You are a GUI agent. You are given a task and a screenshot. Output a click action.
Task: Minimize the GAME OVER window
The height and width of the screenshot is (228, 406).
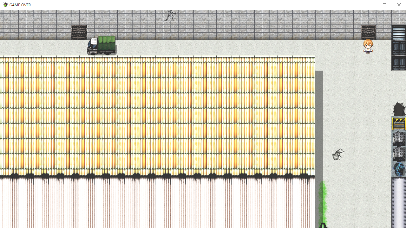tap(370, 5)
